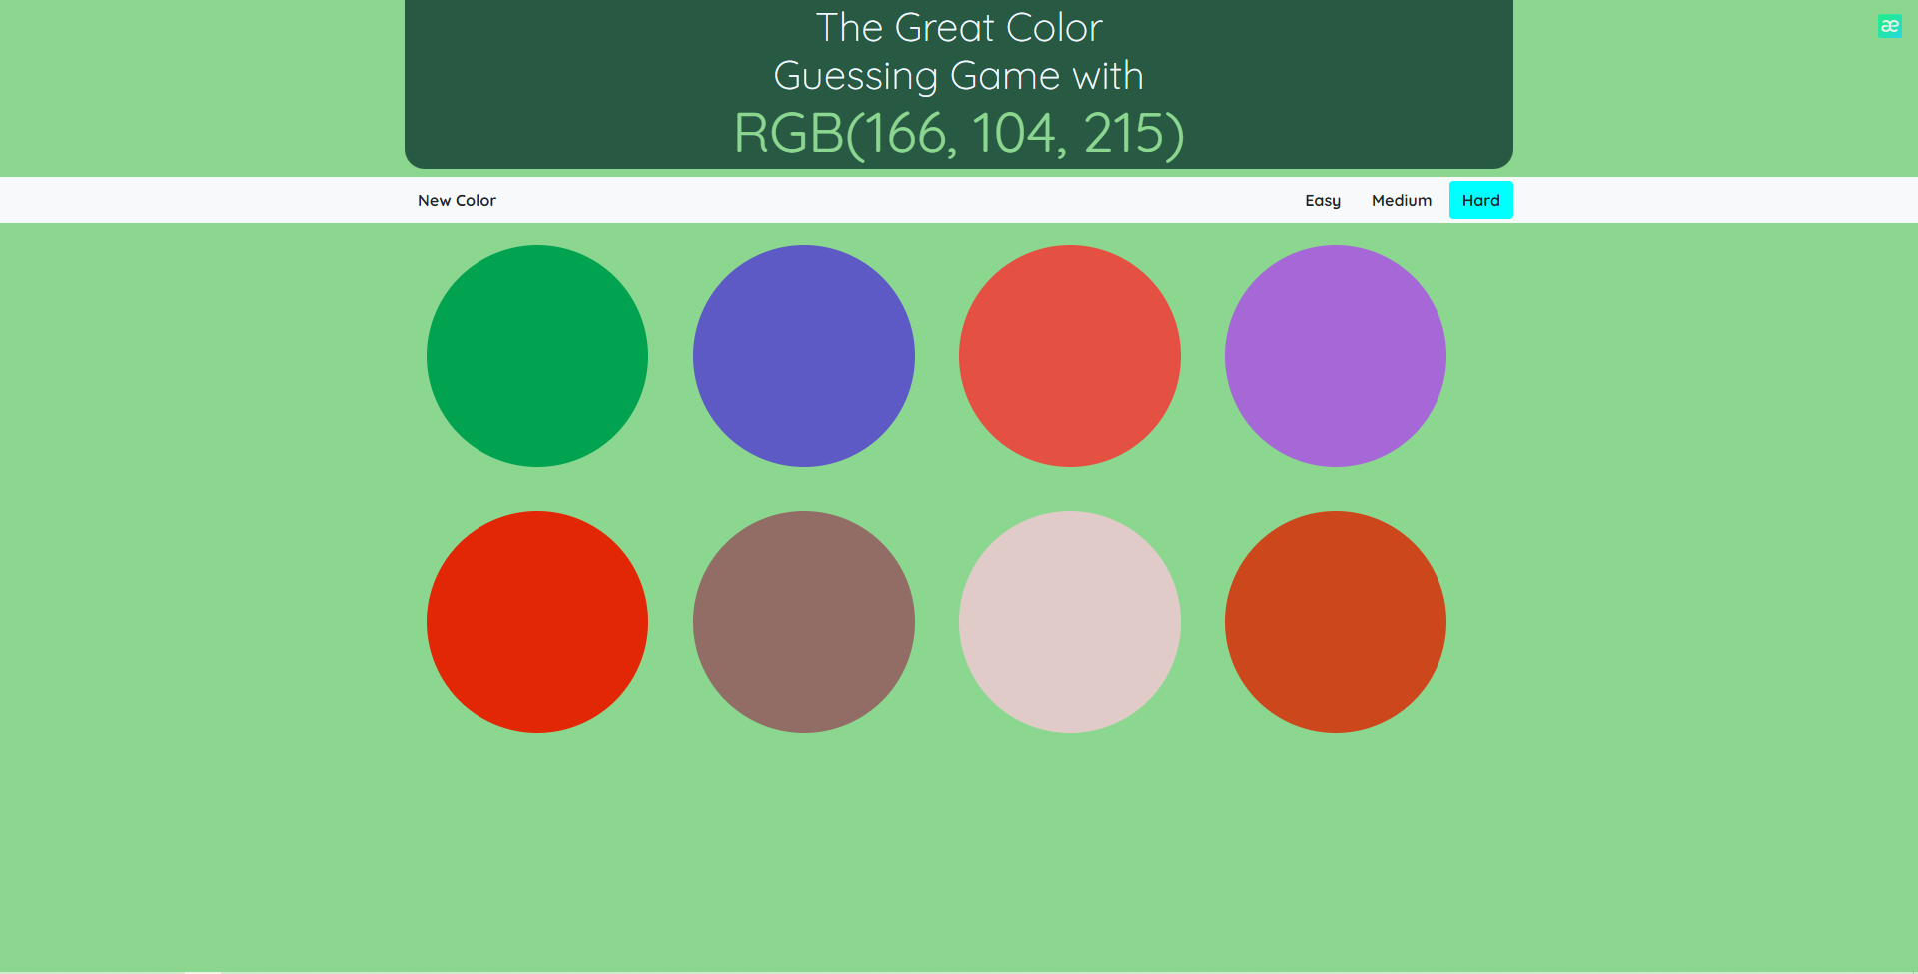Screen dimensions: 1918x974
Task: Click the highlighted Hard difficulty button
Action: (x=1480, y=200)
